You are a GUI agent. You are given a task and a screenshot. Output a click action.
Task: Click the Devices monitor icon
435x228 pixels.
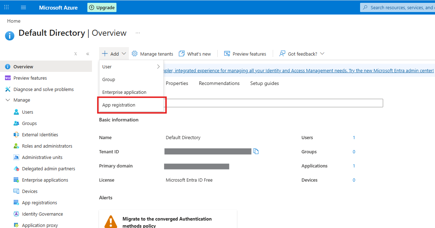(16, 191)
